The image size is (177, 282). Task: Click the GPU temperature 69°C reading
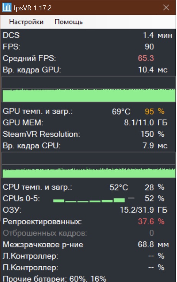tap(121, 111)
